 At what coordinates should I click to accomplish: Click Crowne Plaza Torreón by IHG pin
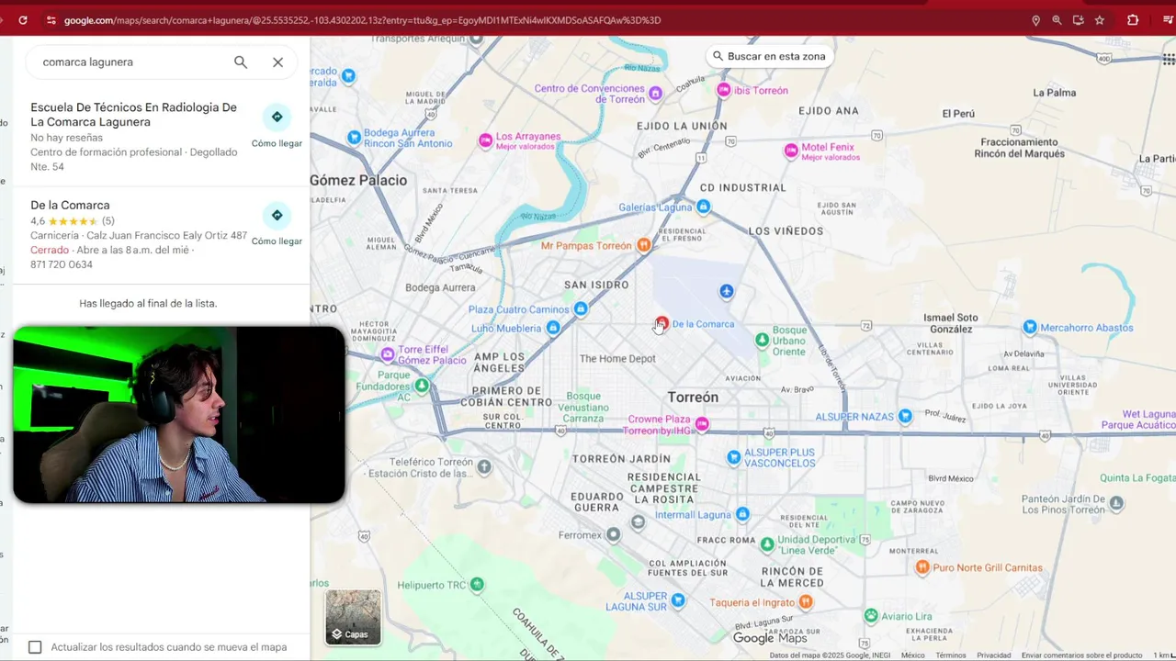point(702,424)
